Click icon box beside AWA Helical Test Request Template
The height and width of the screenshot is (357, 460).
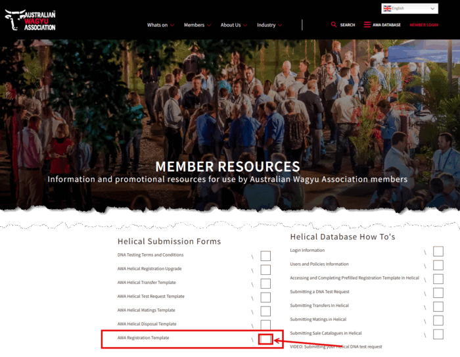click(265, 297)
